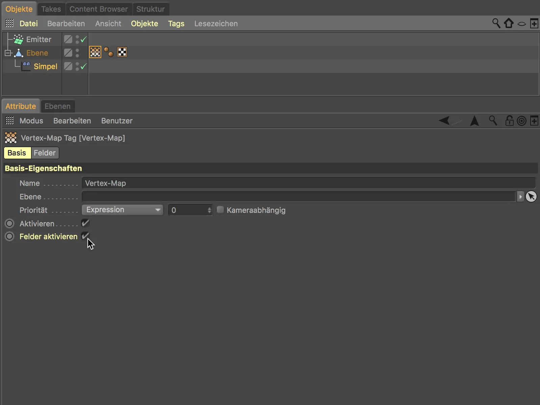
Task: Open the Tags menu
Action: (x=176, y=24)
